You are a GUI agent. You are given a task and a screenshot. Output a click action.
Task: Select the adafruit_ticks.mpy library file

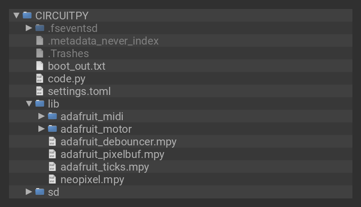[104, 166]
